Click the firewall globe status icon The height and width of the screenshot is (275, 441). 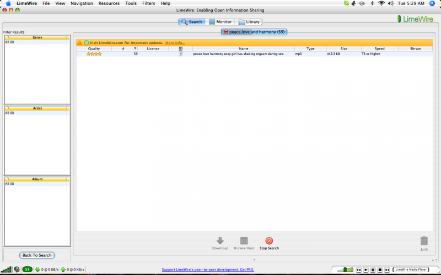click(x=17, y=269)
